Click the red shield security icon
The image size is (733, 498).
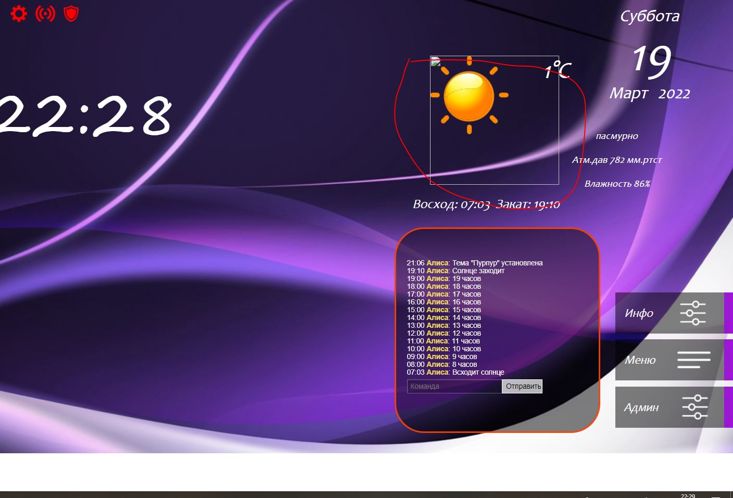[71, 14]
